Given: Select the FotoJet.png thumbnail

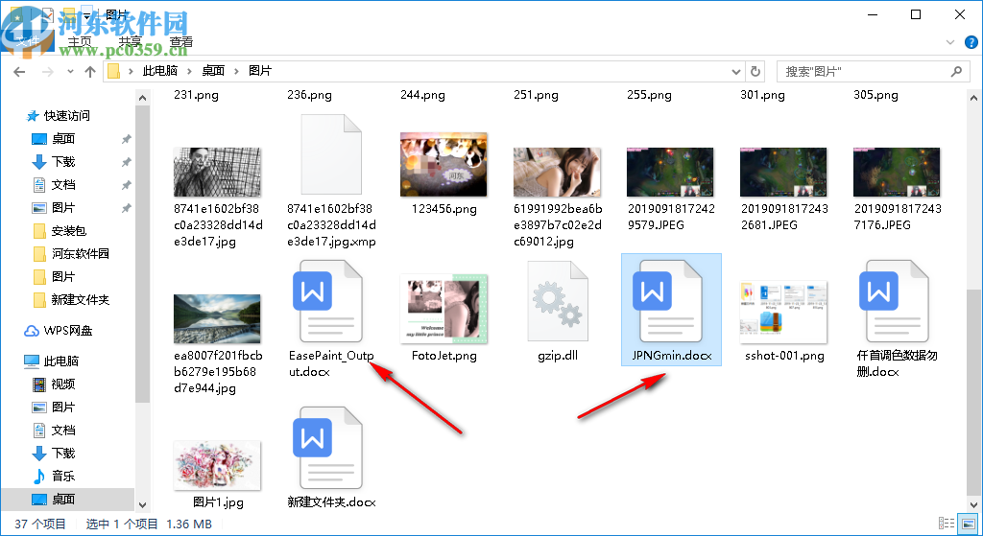Looking at the screenshot, I should pos(444,309).
